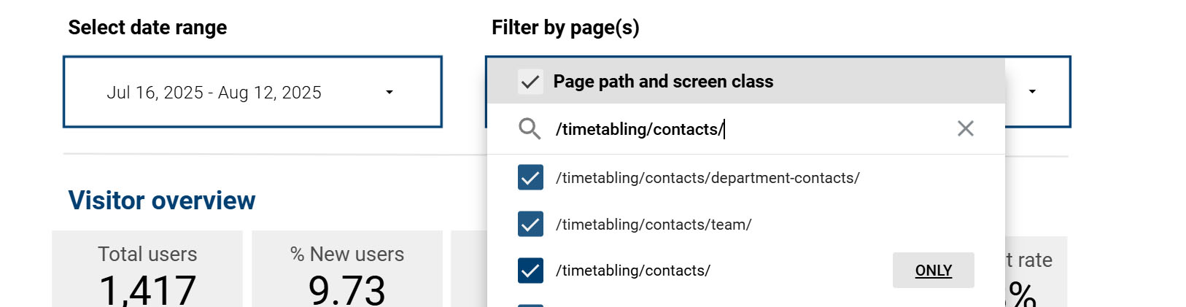The width and height of the screenshot is (1186, 307).
Task: Click the Select date range label
Action: [147, 28]
